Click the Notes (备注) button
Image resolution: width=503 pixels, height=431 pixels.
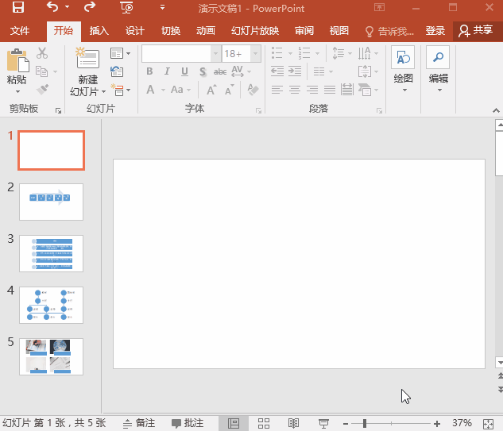pos(139,423)
